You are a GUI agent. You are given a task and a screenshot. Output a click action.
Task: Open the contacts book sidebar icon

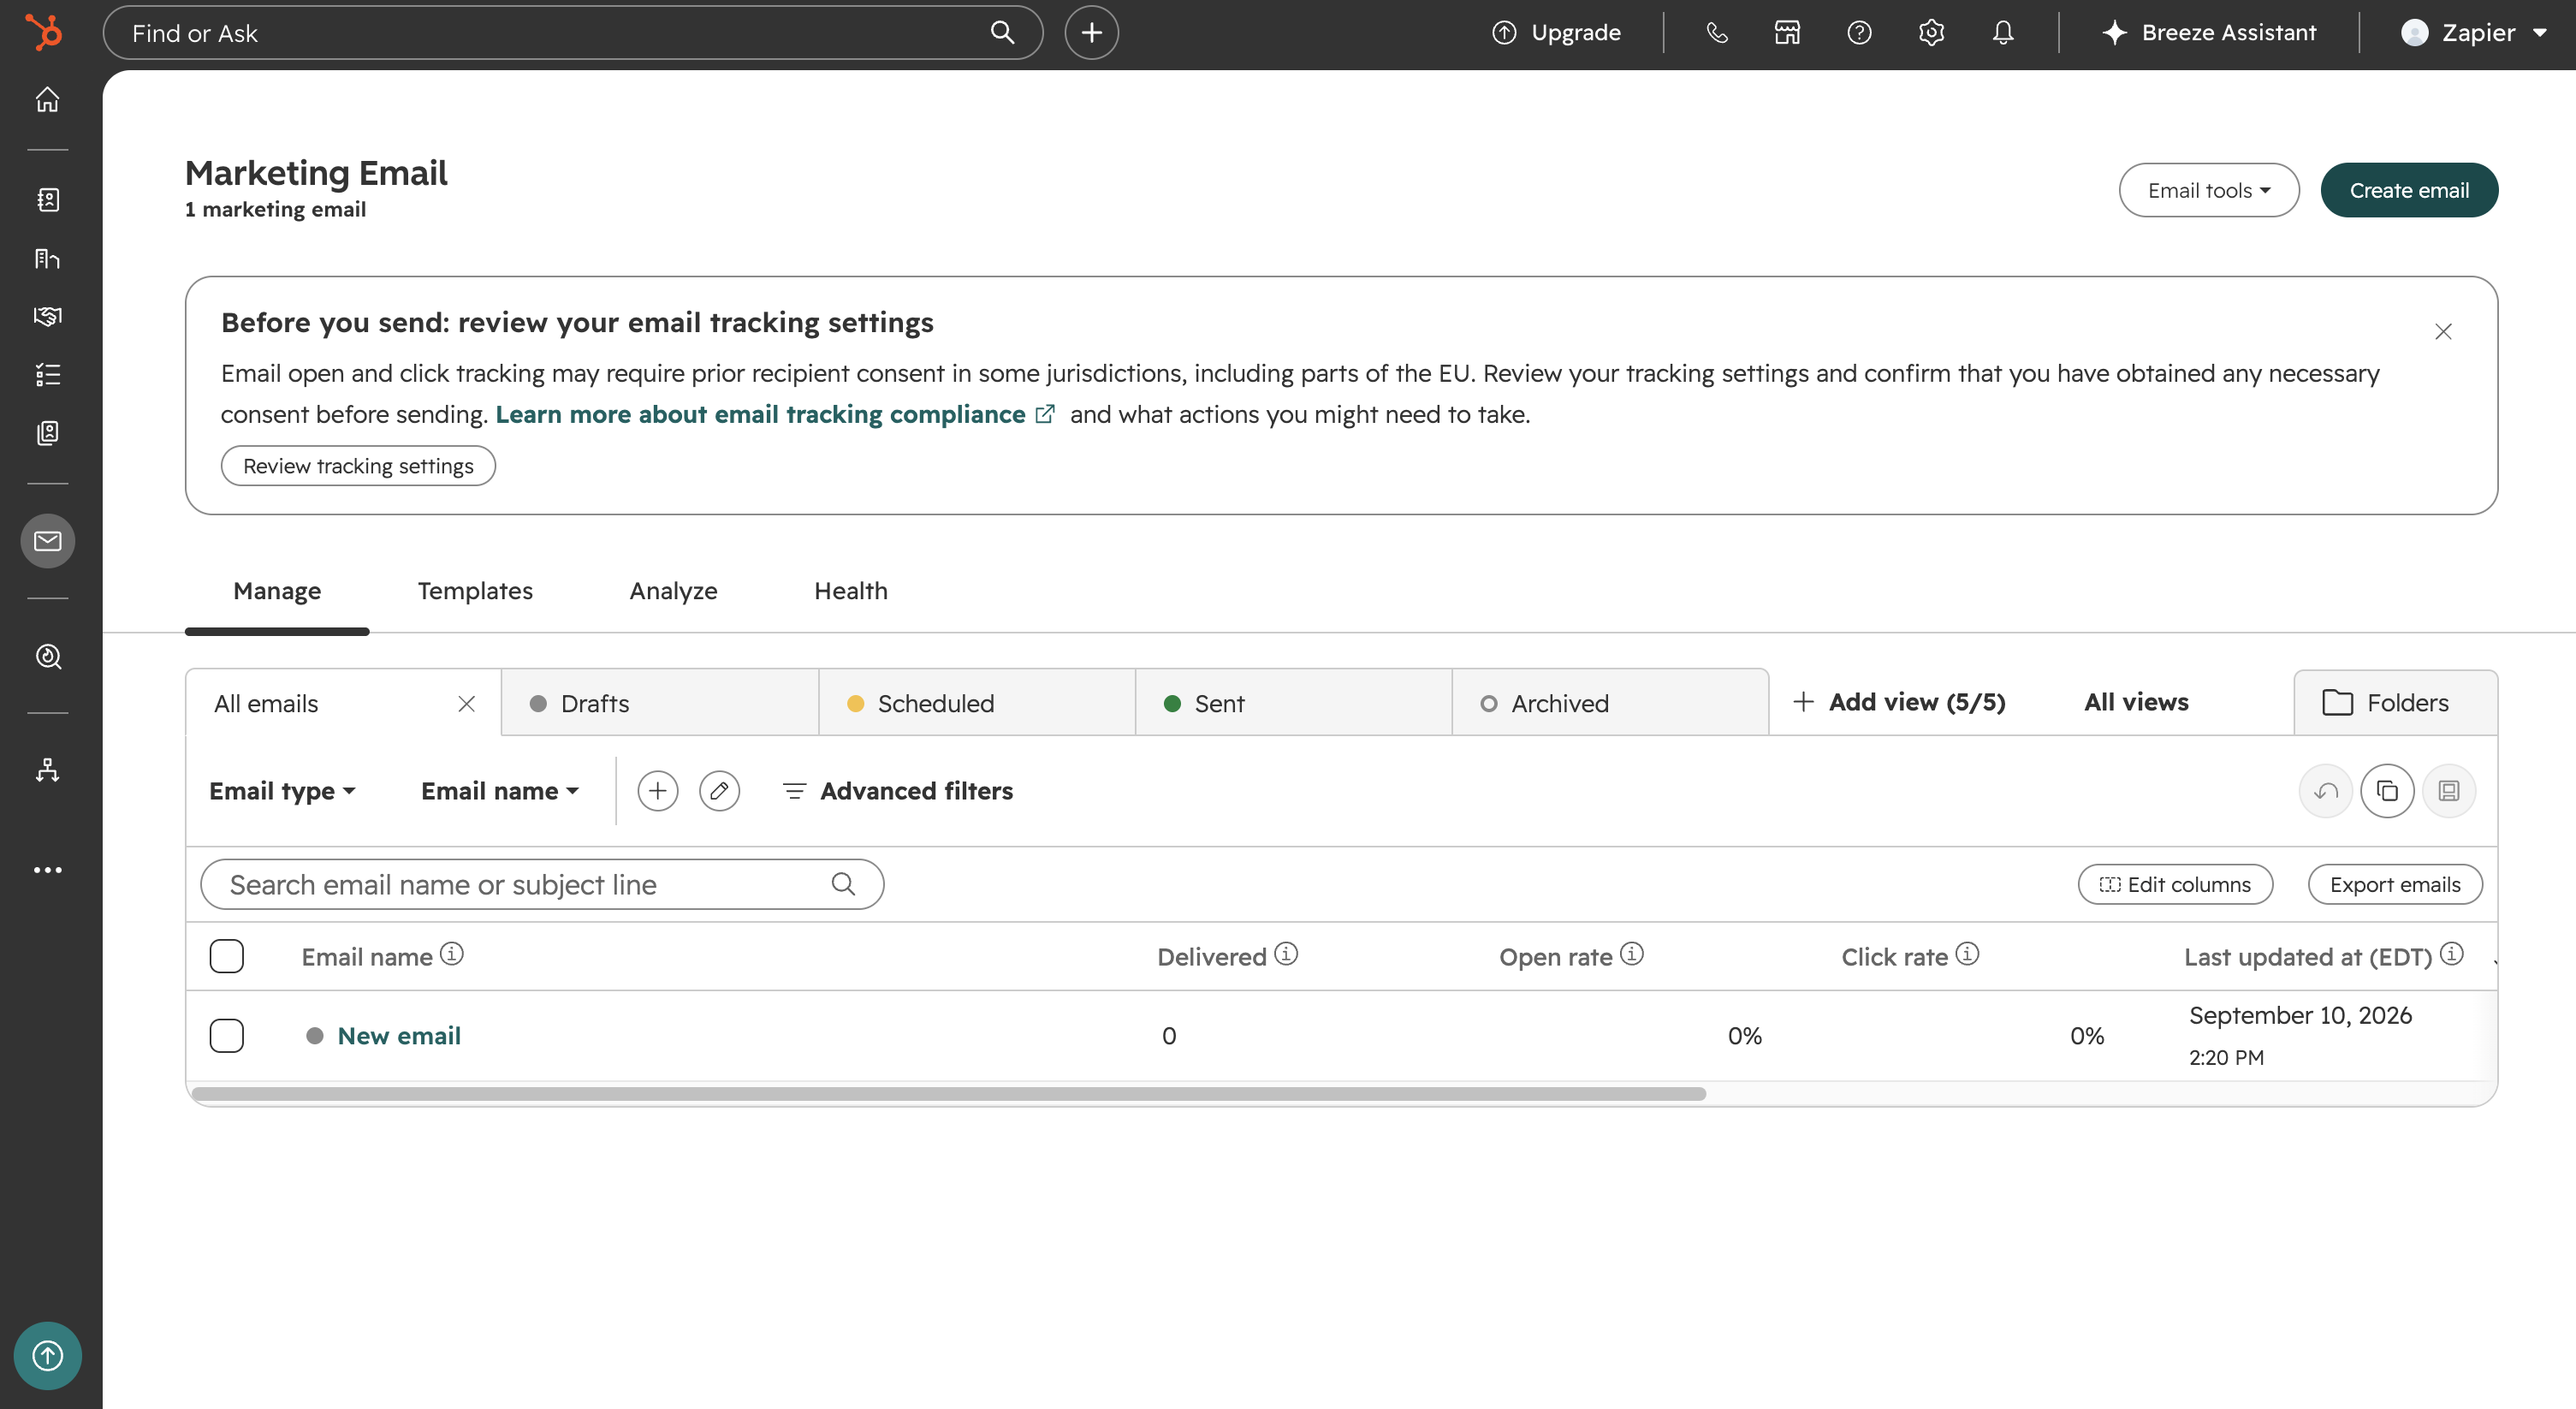click(x=47, y=200)
